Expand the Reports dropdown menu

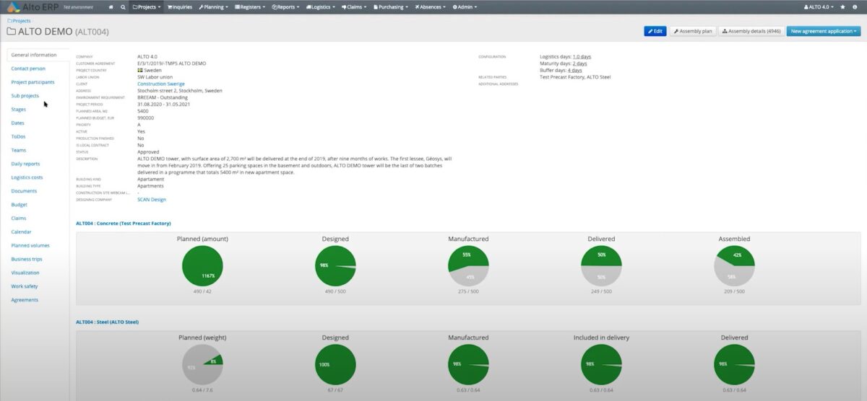(286, 6)
